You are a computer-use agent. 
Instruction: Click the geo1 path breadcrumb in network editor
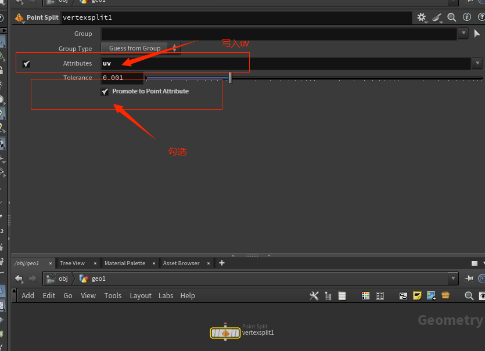(x=98, y=278)
